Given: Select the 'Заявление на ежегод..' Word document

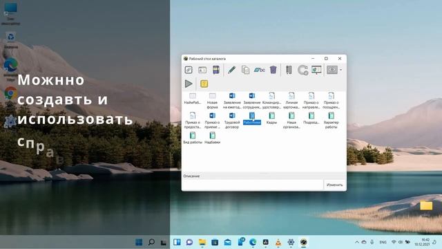Looking at the screenshot, I should pos(232,101).
